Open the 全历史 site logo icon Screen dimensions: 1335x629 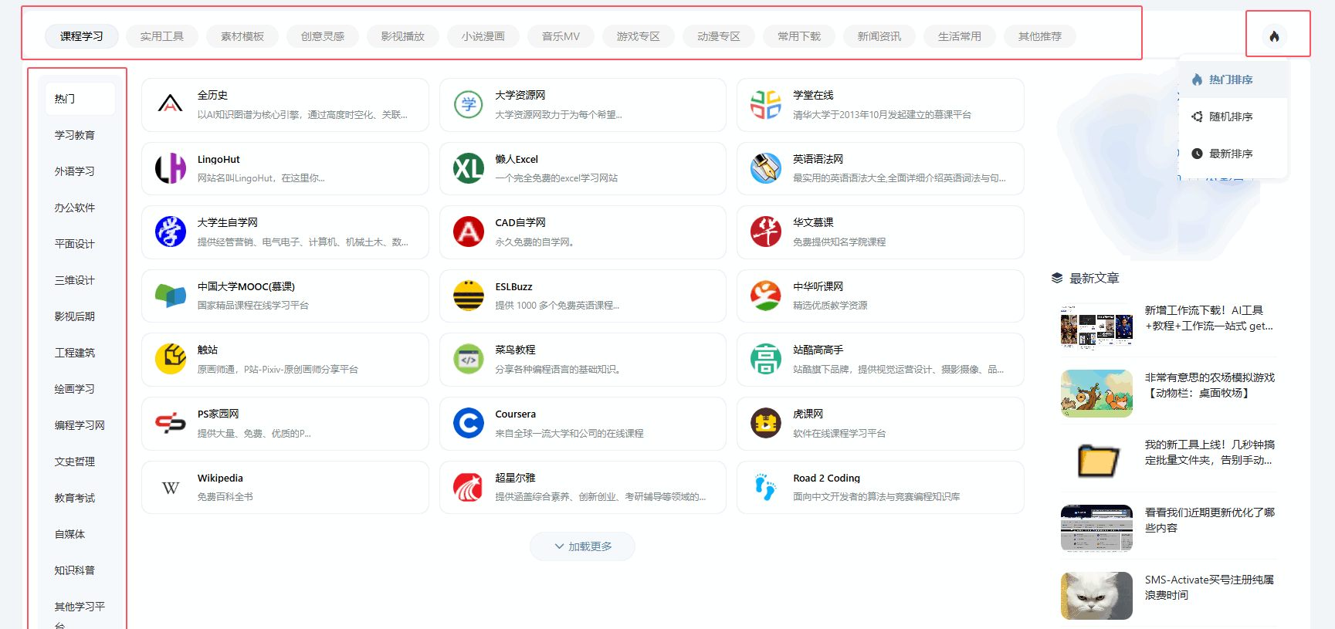click(170, 104)
